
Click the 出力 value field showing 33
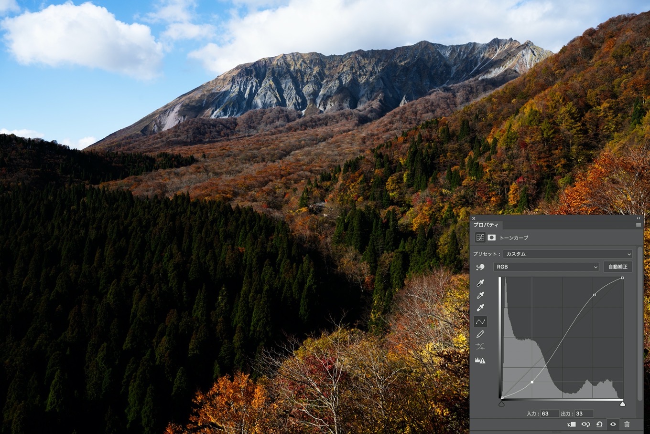[584, 413]
